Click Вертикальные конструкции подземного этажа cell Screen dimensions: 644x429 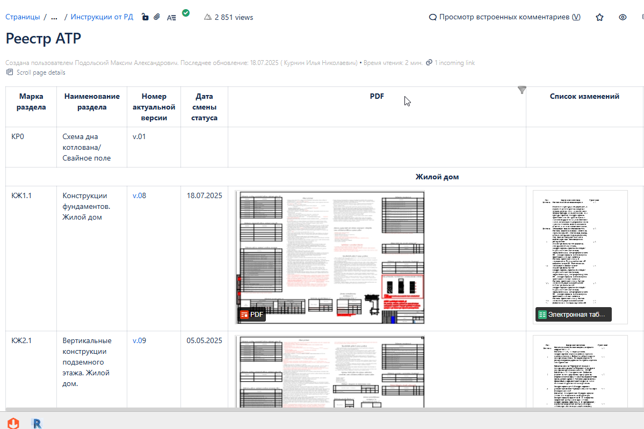(92, 369)
